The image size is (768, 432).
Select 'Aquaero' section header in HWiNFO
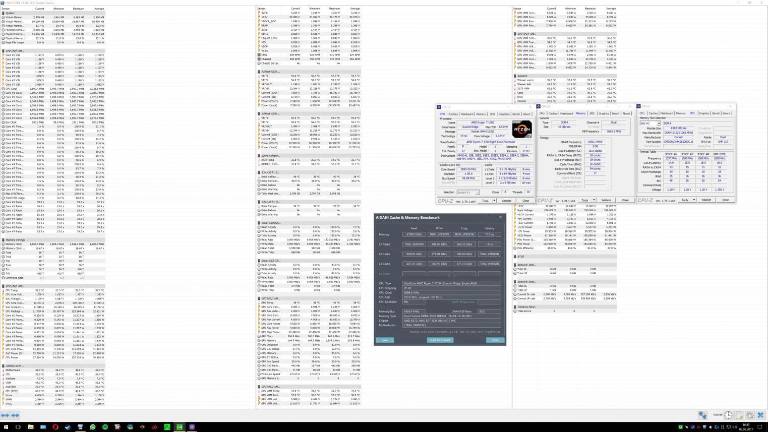click(x=565, y=76)
